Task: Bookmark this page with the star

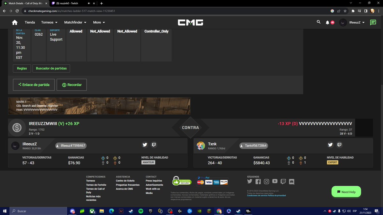Action: pos(345,11)
